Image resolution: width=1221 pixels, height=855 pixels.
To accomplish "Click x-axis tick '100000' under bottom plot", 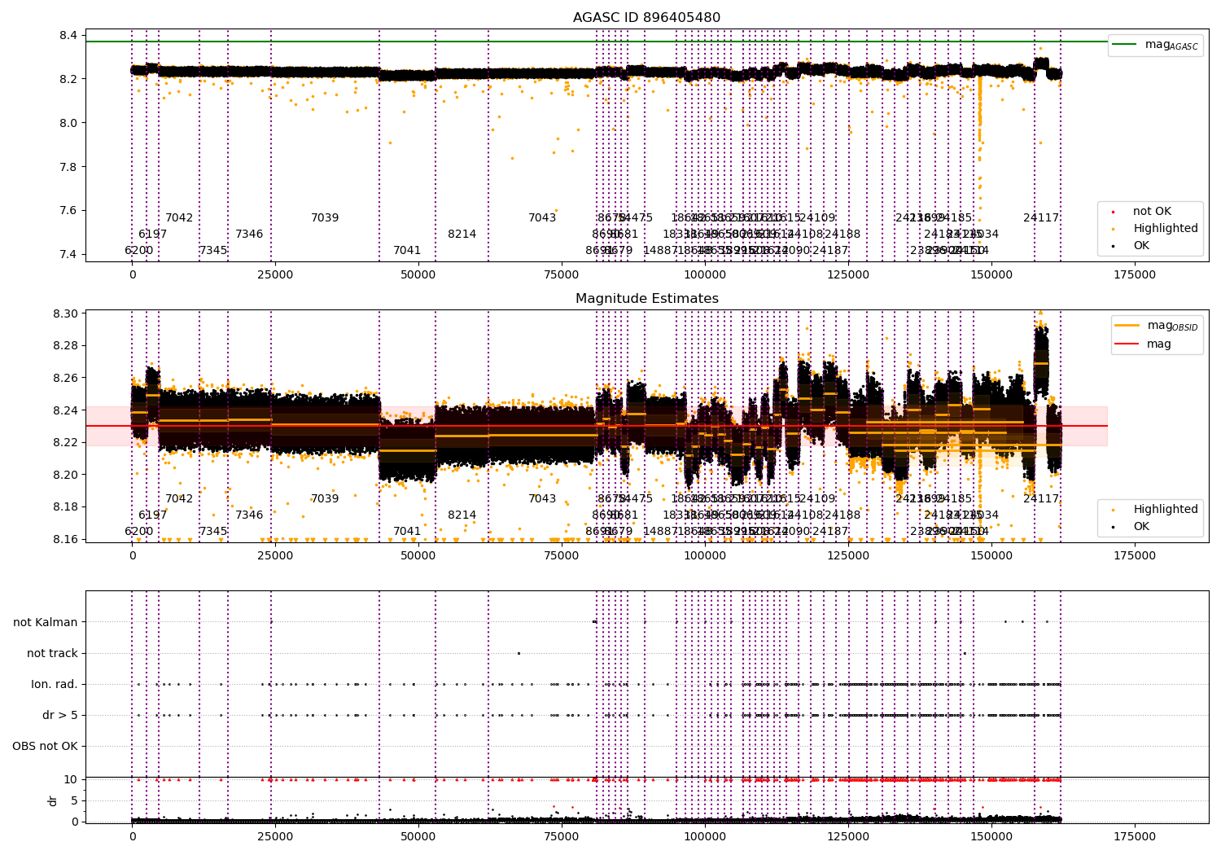I will [x=705, y=836].
